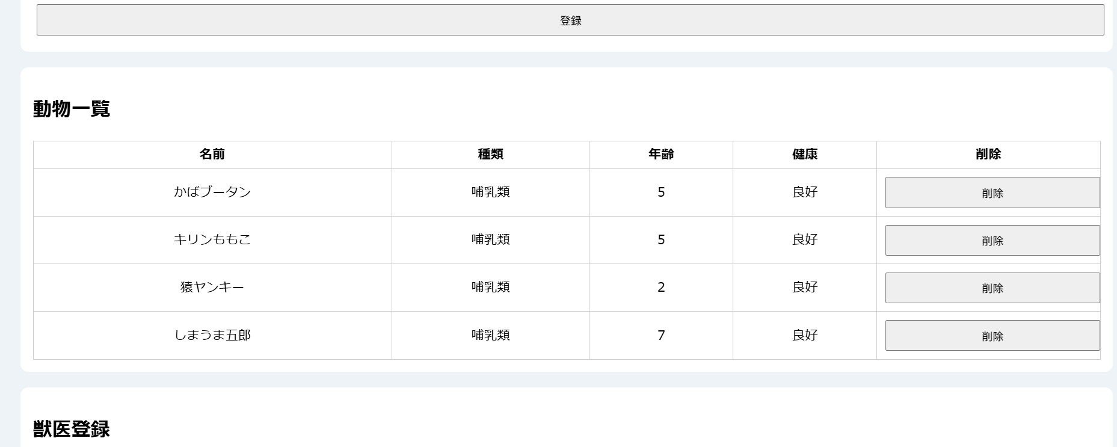The width and height of the screenshot is (1117, 447).
Task: Click the 登録 submit button
Action: tap(570, 20)
